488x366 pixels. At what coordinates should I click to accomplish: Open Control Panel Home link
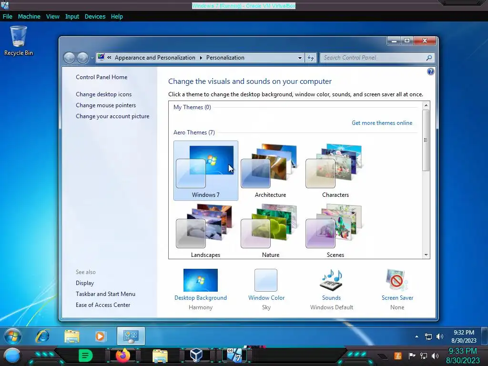[102, 77]
